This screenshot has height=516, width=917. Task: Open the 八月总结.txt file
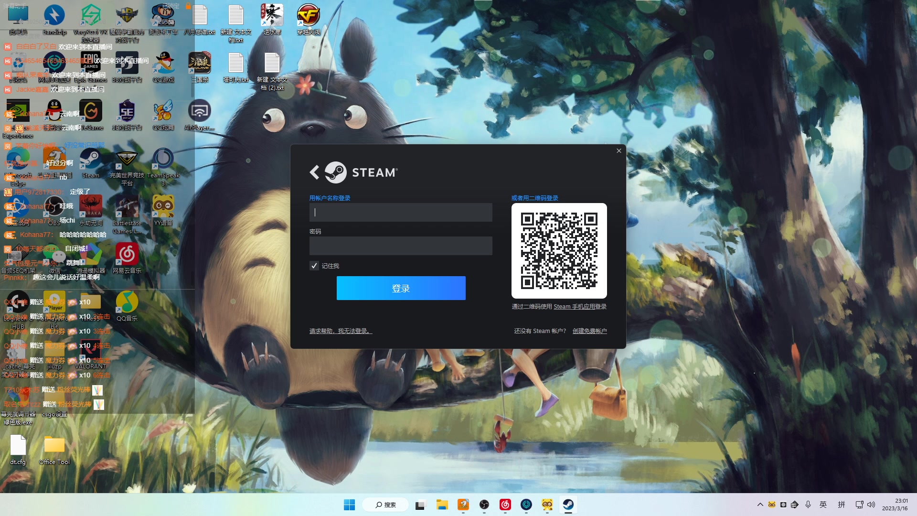pyautogui.click(x=200, y=20)
